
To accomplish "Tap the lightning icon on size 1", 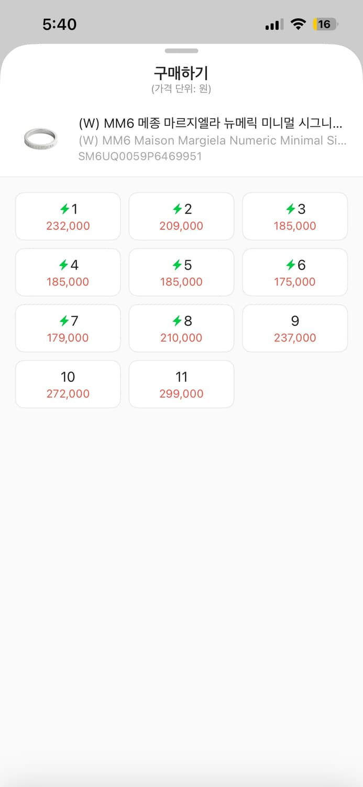I will (64, 209).
